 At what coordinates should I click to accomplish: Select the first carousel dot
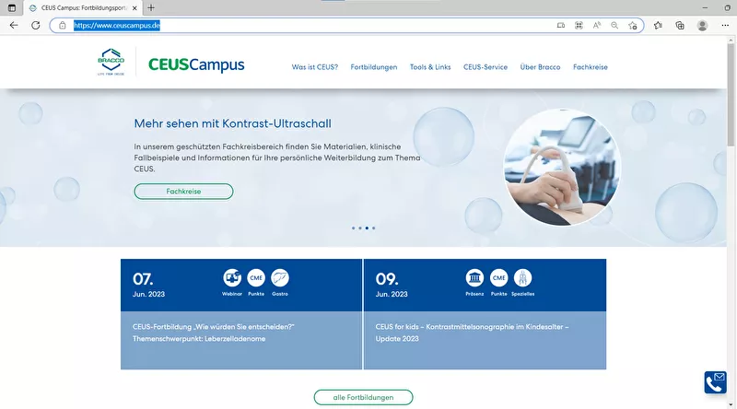point(354,228)
